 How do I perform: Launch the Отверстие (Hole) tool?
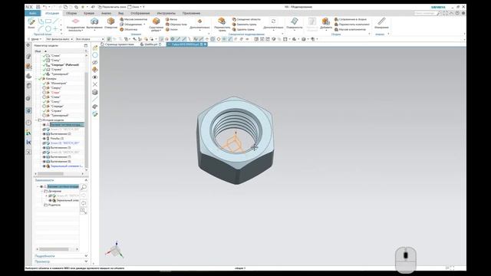tap(110, 23)
